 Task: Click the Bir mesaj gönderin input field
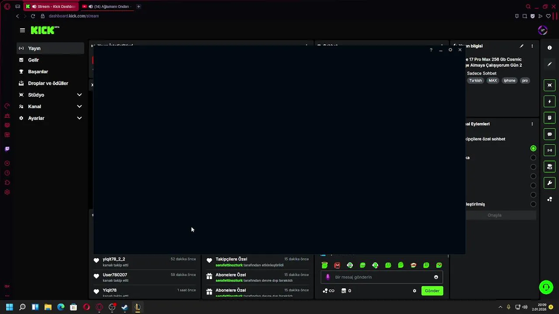[382, 277]
